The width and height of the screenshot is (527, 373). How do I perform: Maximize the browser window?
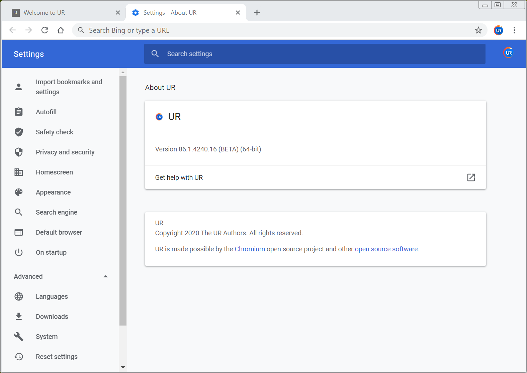[498, 5]
